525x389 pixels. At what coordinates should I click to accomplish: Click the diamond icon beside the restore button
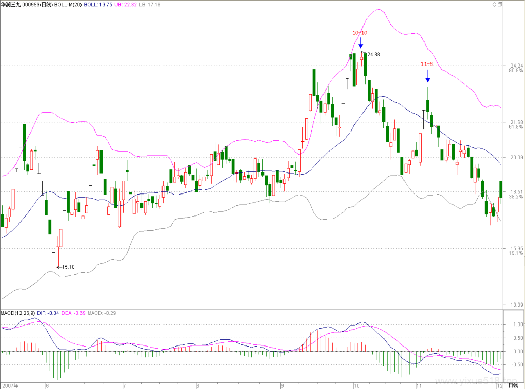[x=494, y=4]
